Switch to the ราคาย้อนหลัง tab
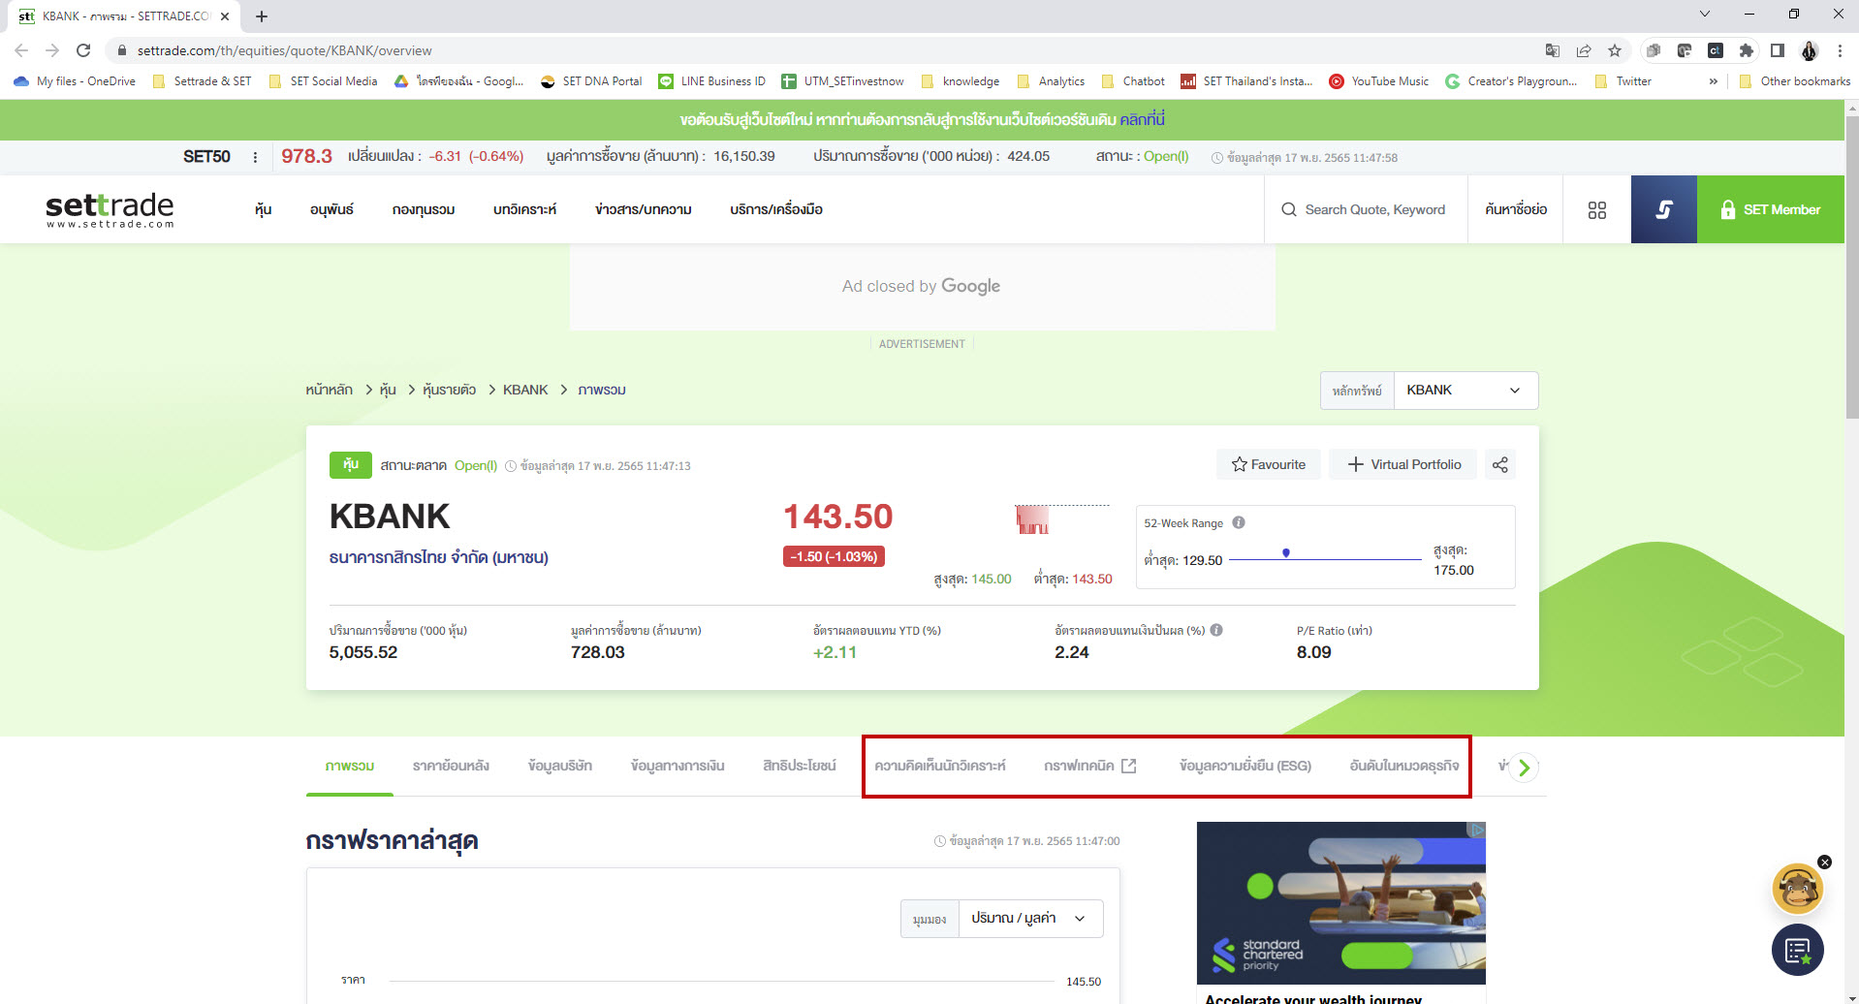The height and width of the screenshot is (1004, 1859). tap(450, 765)
